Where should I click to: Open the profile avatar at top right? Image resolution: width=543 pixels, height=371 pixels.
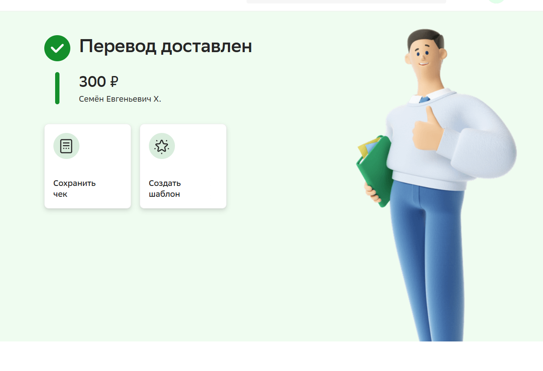pos(497,1)
